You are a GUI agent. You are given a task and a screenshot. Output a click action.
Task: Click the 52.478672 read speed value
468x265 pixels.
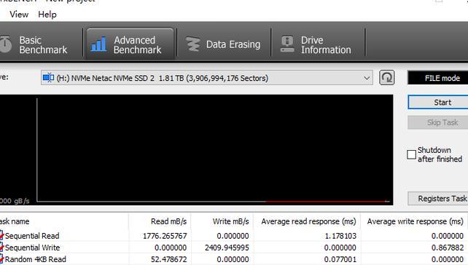pyautogui.click(x=169, y=259)
